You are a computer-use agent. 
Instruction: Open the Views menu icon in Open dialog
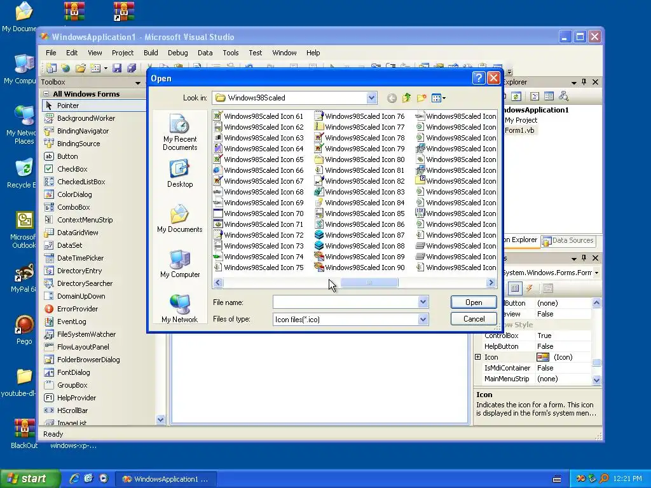pos(438,98)
